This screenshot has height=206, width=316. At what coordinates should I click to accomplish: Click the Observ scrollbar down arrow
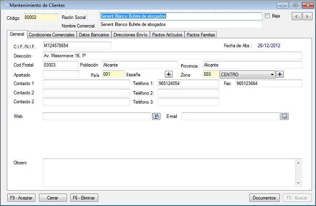tap(298, 183)
